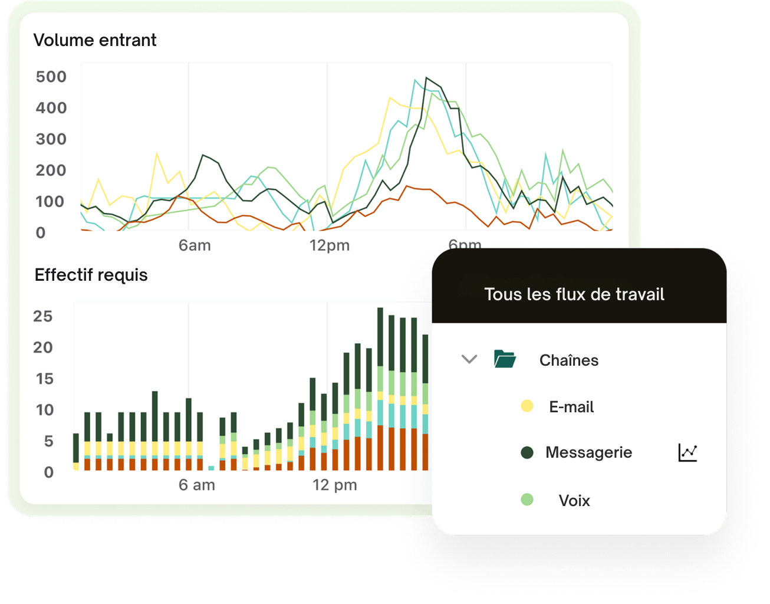This screenshot has width=770, height=604.
Task: Expand the Tous les flux de travail header
Action: [574, 294]
